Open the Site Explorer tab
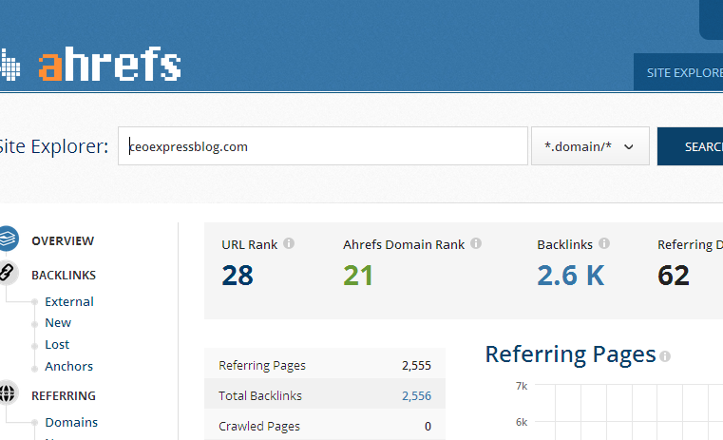The height and width of the screenshot is (440, 723). [678, 72]
